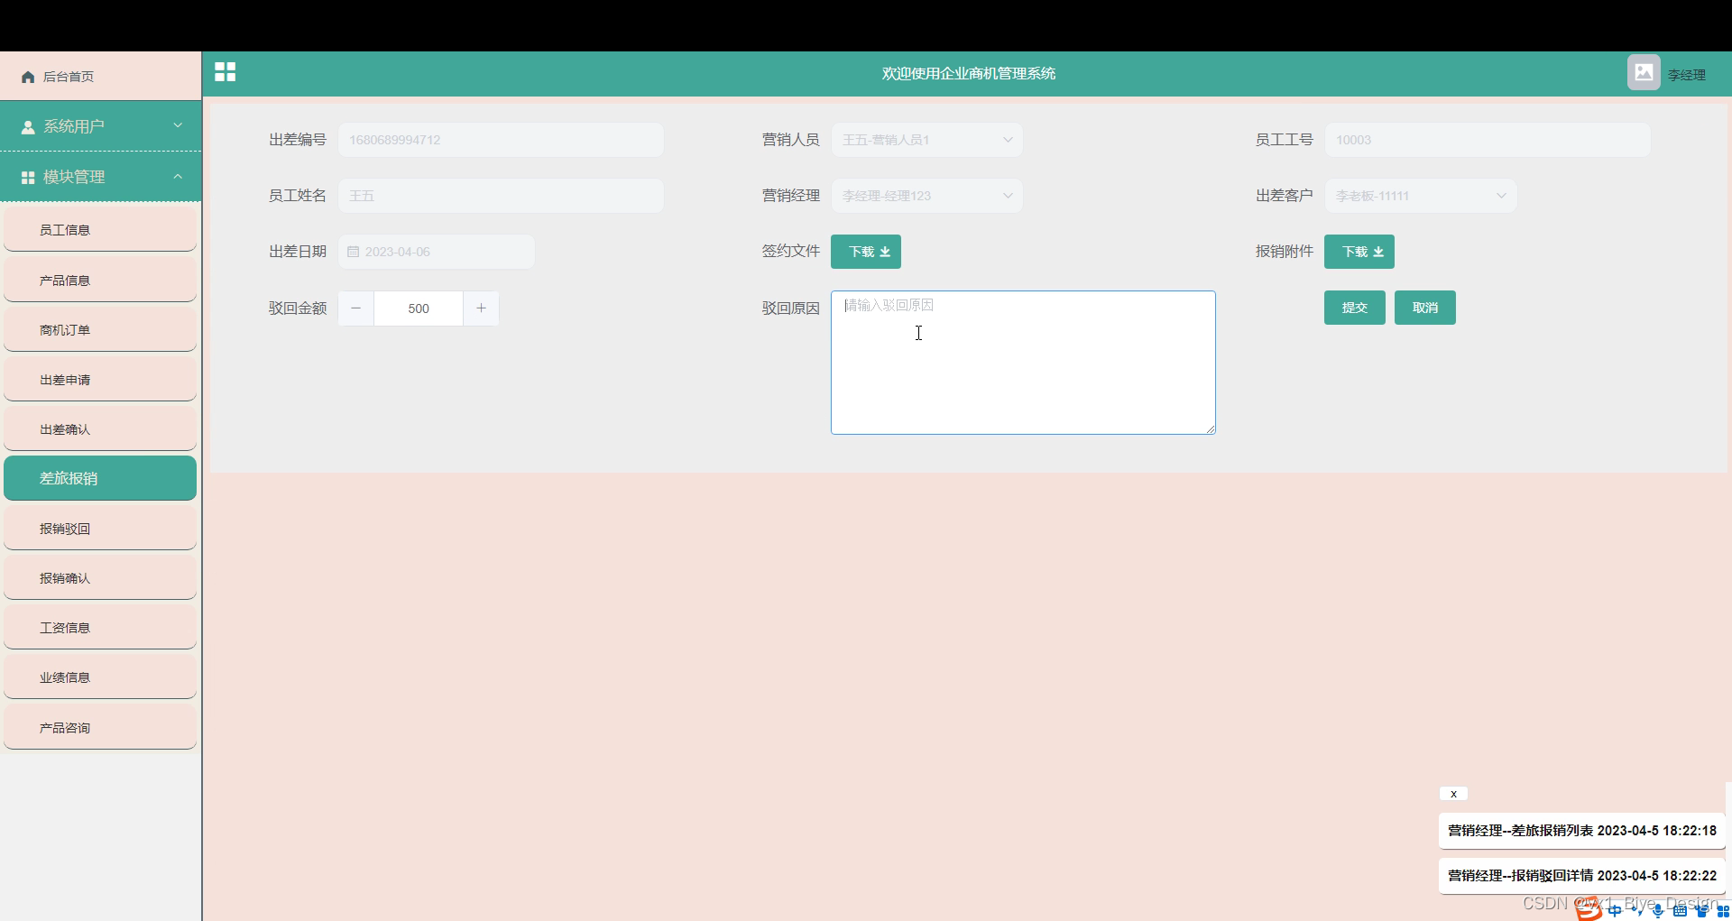Click the Sogou input method tray icon

click(x=1589, y=909)
